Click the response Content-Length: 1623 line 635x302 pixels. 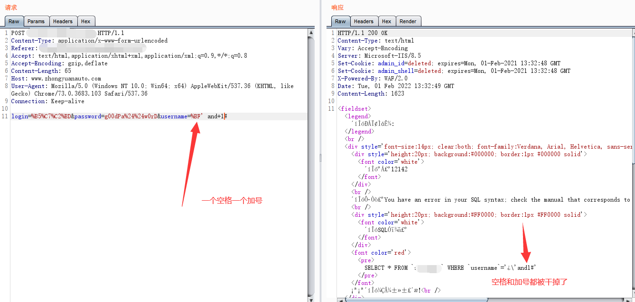tap(371, 94)
